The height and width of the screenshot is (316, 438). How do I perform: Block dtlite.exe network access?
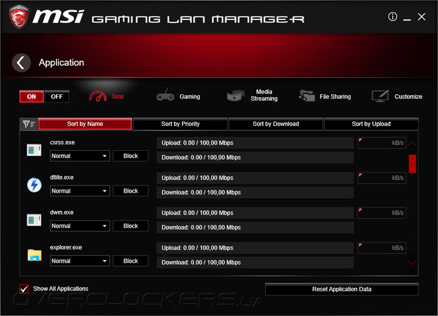[x=131, y=191]
